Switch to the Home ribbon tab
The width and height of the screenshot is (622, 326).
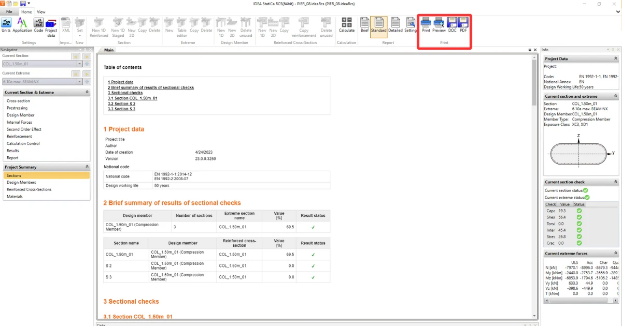pos(26,11)
